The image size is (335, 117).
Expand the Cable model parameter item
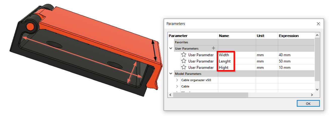(x=177, y=86)
